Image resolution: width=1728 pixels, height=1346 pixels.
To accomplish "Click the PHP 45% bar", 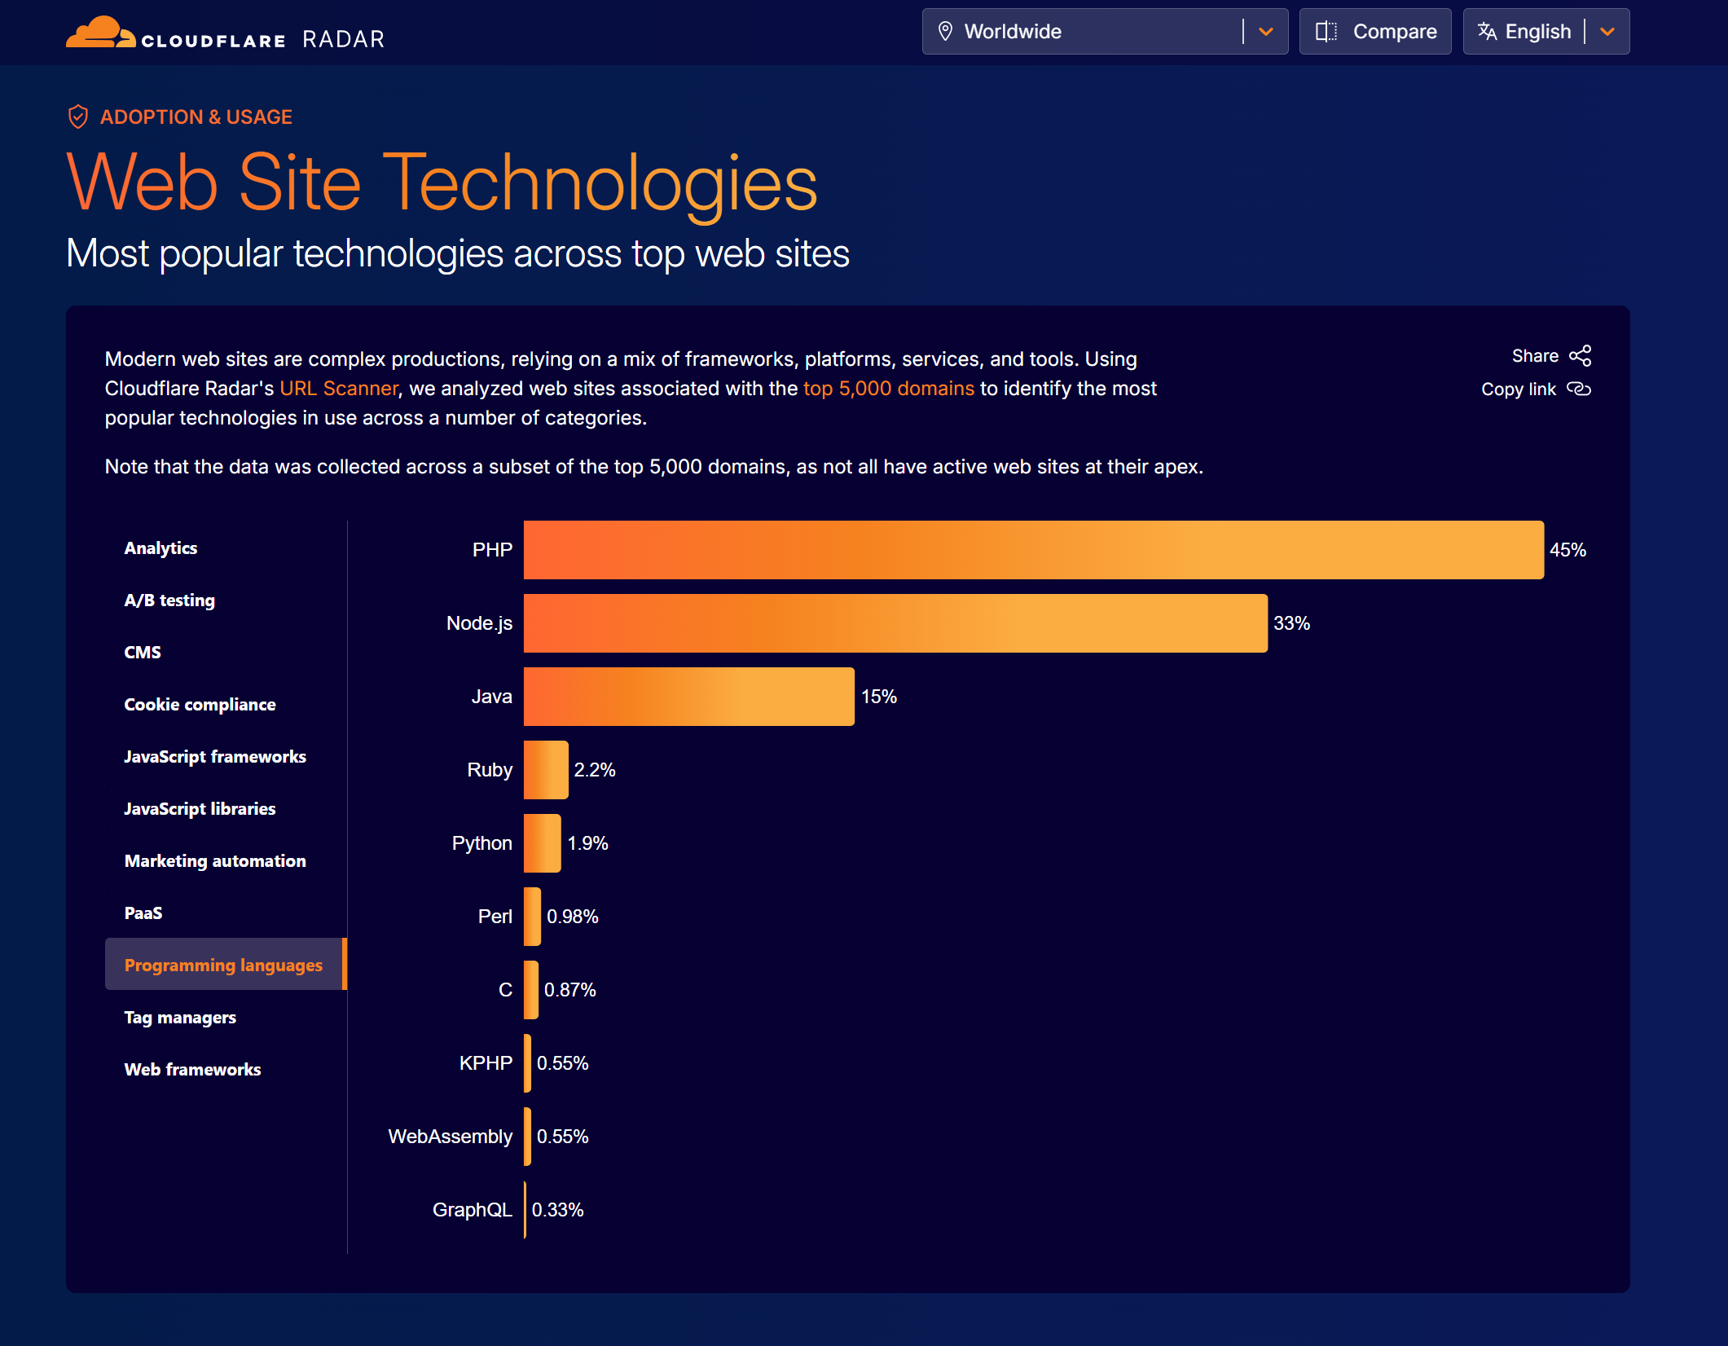I will click(x=1033, y=550).
